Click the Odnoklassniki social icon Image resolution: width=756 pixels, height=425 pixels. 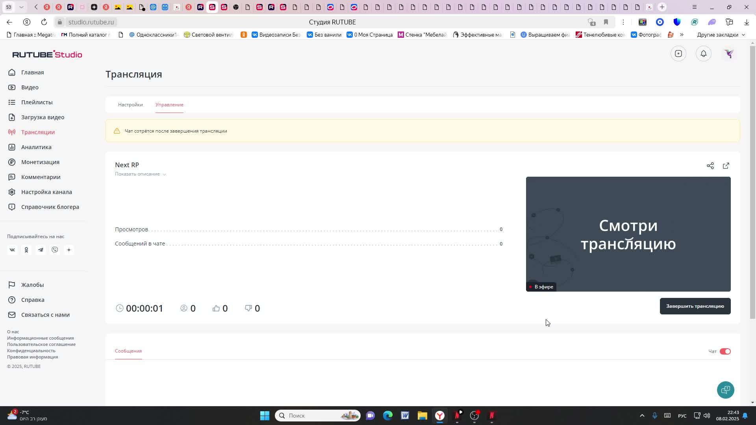(26, 250)
